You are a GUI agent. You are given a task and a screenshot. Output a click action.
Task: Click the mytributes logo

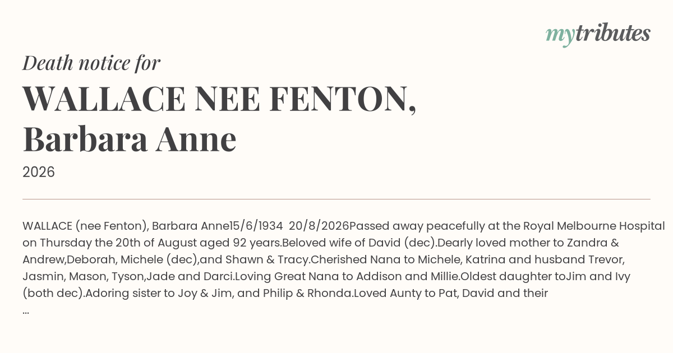coord(598,34)
